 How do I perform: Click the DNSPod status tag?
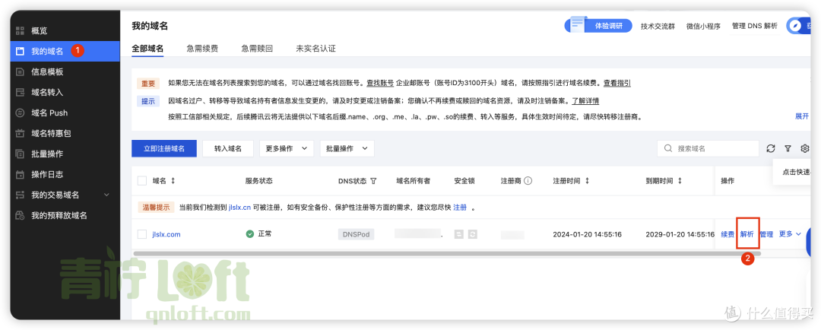pos(356,234)
